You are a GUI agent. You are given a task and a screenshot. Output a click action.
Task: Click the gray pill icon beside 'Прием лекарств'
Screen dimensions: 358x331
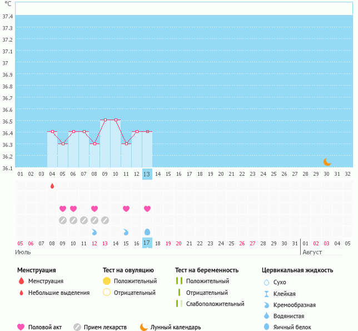click(77, 327)
